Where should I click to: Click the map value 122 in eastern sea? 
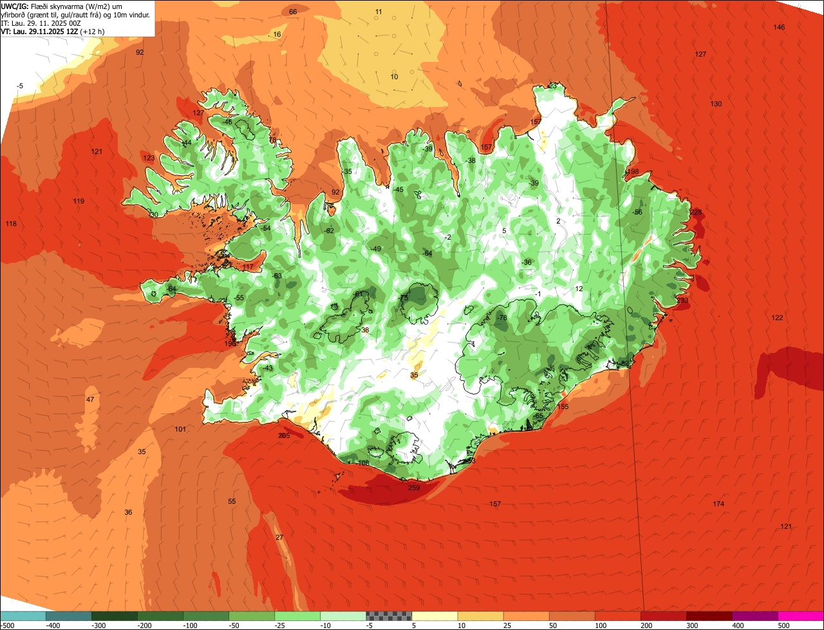coord(777,318)
